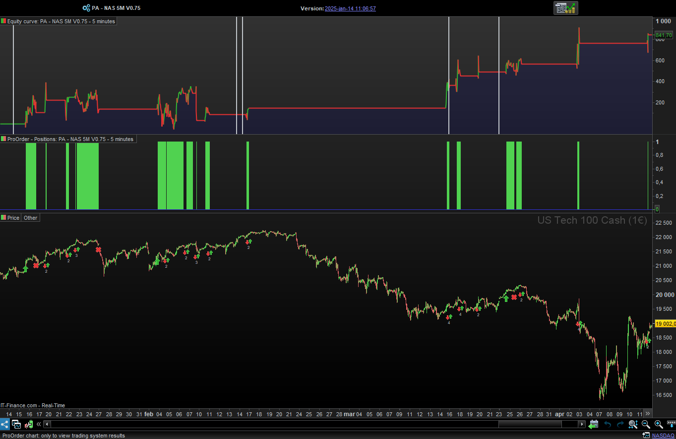
Task: Select the Other tab in the price panel
Action: pos(31,218)
